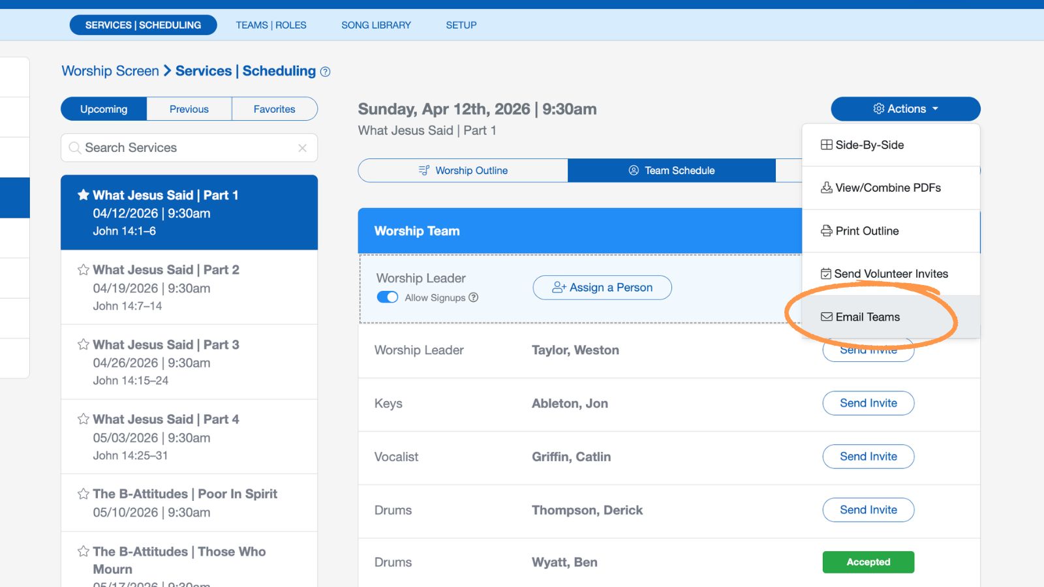This screenshot has width=1044, height=587.
Task: Open the Song Library section
Action: pyautogui.click(x=376, y=25)
